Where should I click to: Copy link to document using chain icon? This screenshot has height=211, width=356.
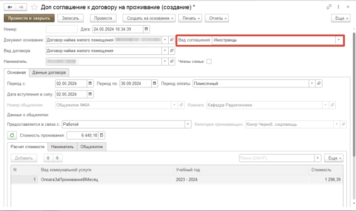329,7
